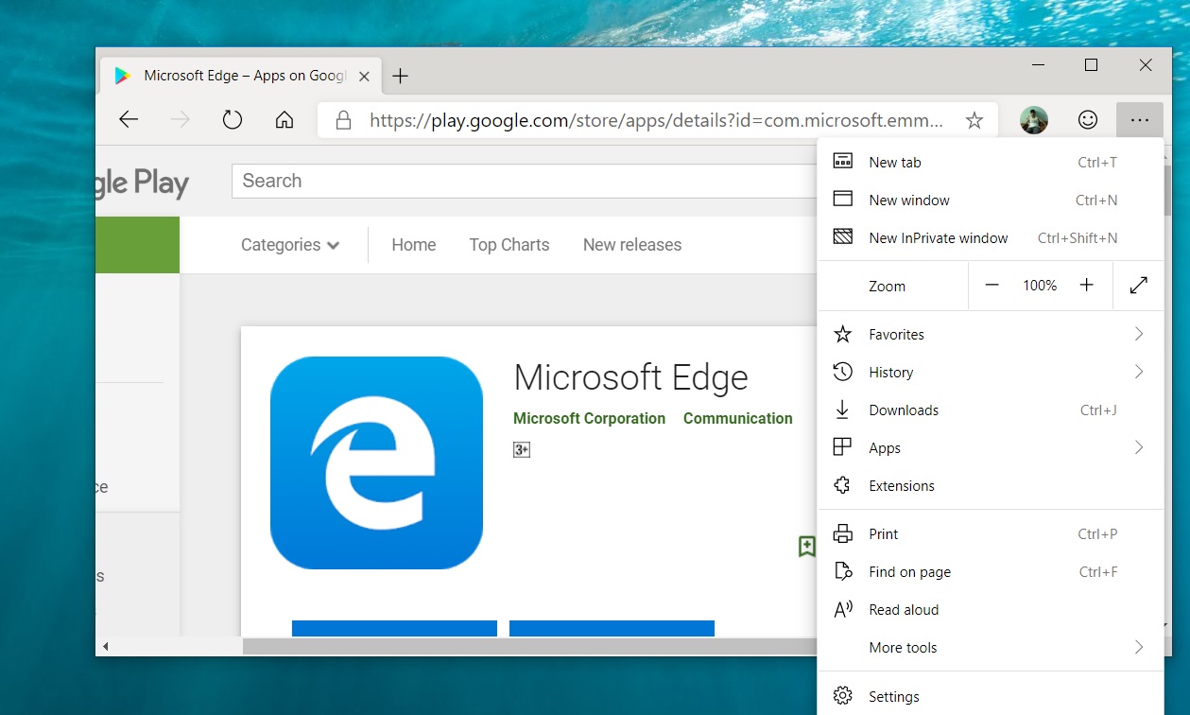Select New window menu entry
The width and height of the screenshot is (1190, 715).
click(991, 201)
